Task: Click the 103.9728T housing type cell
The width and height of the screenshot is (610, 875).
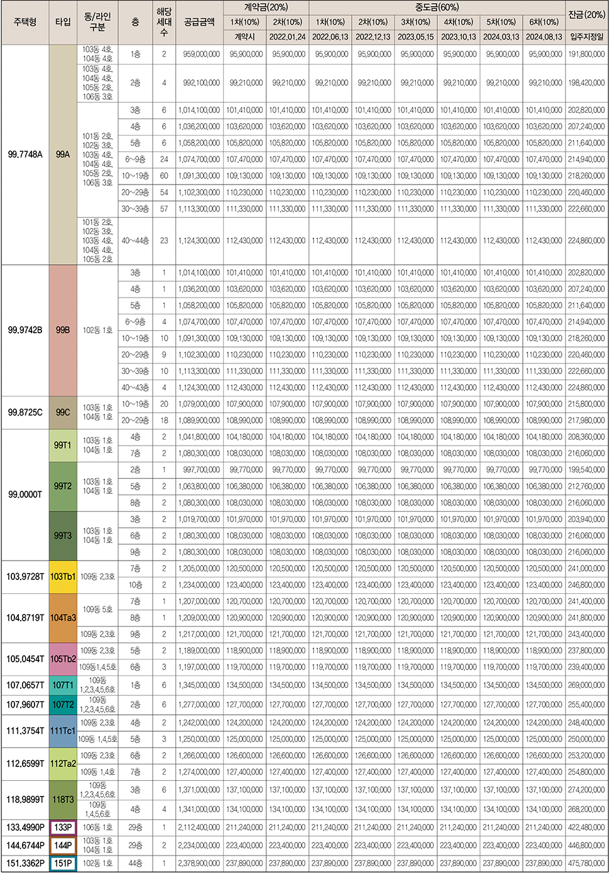Action: [x=25, y=577]
